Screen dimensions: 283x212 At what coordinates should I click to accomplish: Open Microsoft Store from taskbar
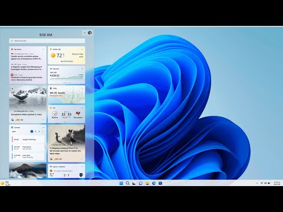(x=160, y=183)
